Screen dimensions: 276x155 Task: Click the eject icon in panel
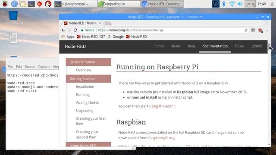point(272,4)
